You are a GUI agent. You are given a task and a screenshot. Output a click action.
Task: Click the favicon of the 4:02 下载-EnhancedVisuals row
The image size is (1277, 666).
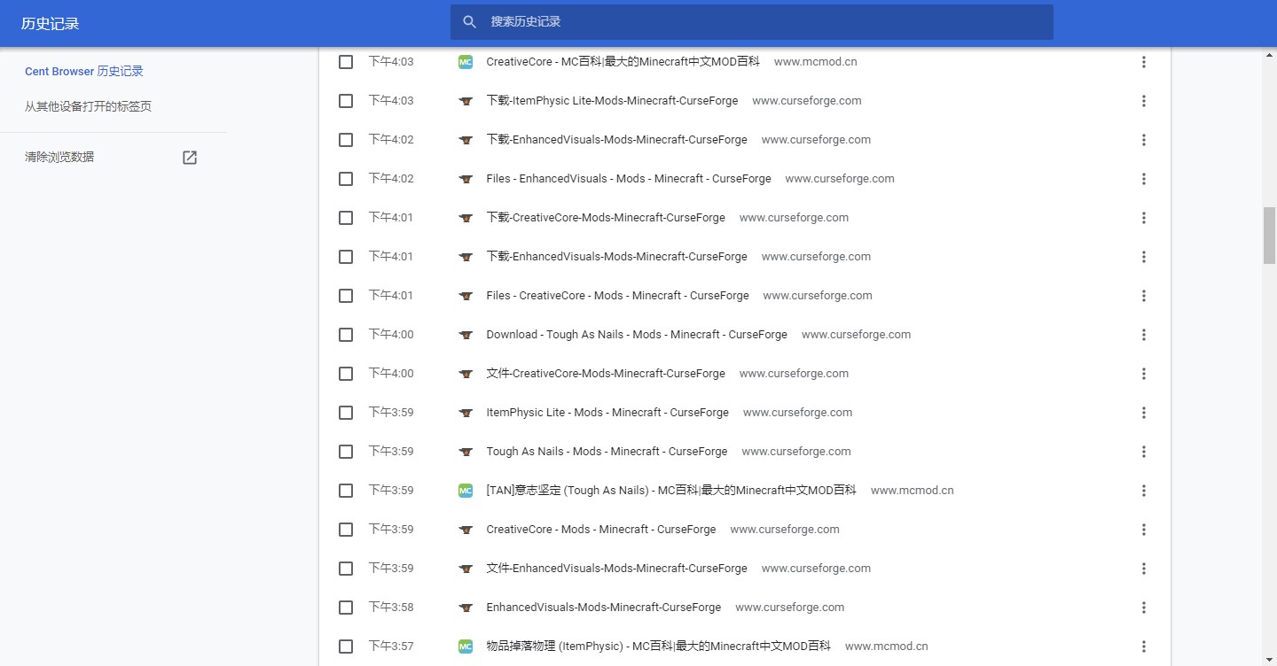[466, 140]
